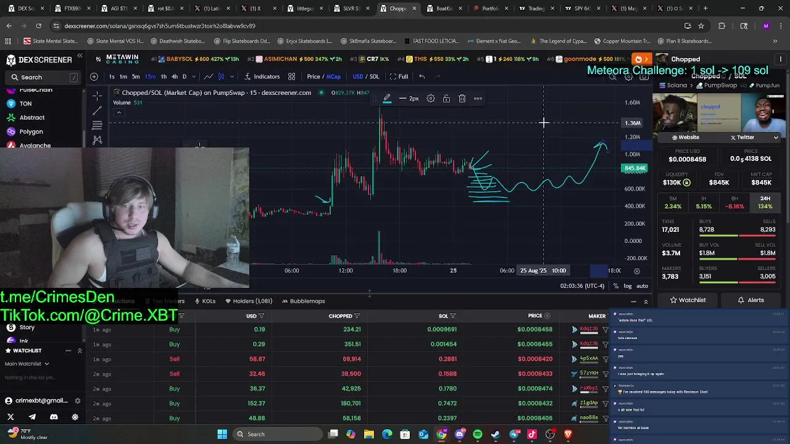Viewport: 790px width, 444px height.
Task: Open the Bubblemaps tab
Action: (x=303, y=301)
